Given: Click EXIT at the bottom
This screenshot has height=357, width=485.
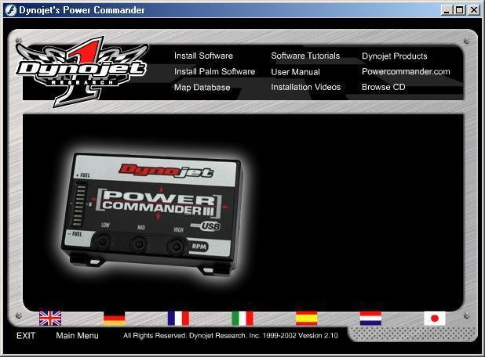Looking at the screenshot, I should click(26, 336).
